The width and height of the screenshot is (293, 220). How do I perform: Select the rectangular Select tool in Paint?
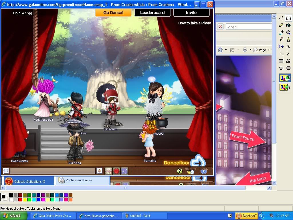click(288, 18)
